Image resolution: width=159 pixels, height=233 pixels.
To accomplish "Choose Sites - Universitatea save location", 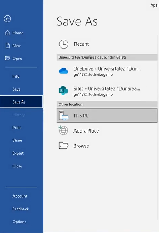I will click(x=107, y=91).
